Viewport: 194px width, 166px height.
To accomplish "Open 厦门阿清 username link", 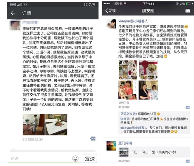I will [x=125, y=143].
